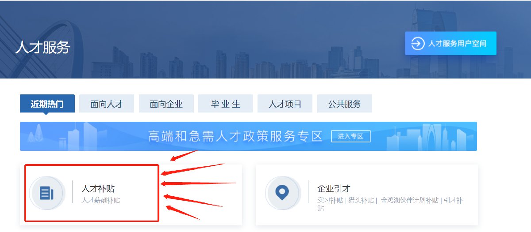Open the 实习补贴 link under 企业引才
The width and height of the screenshot is (531, 232).
330,200
